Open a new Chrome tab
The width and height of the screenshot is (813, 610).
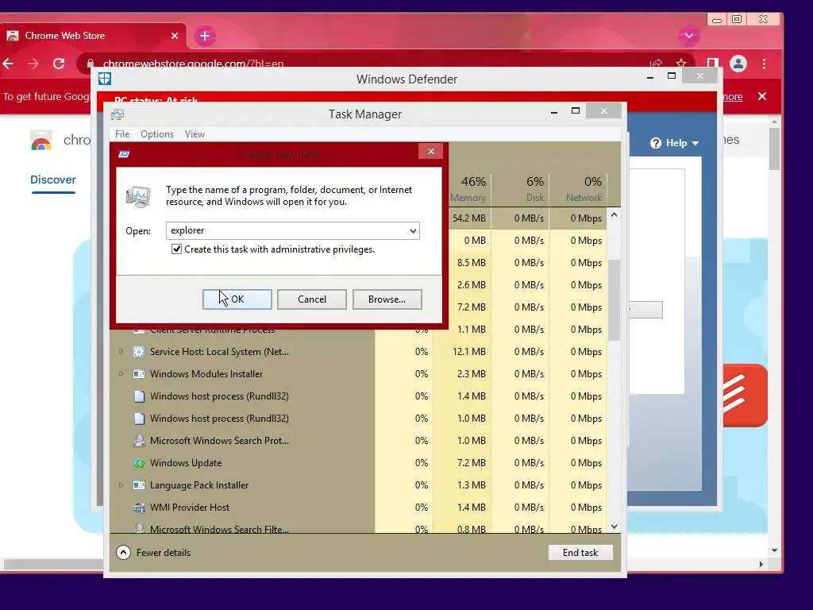205,36
